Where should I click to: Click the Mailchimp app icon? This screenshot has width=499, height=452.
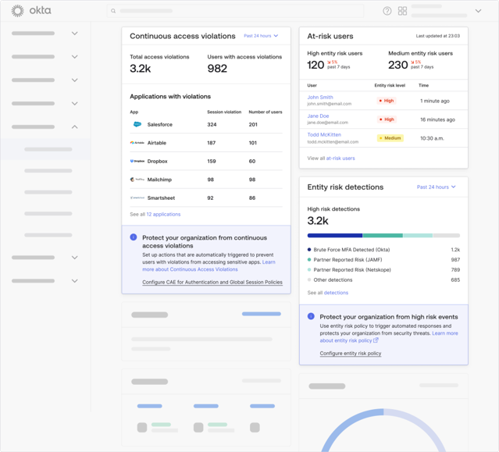137,180
